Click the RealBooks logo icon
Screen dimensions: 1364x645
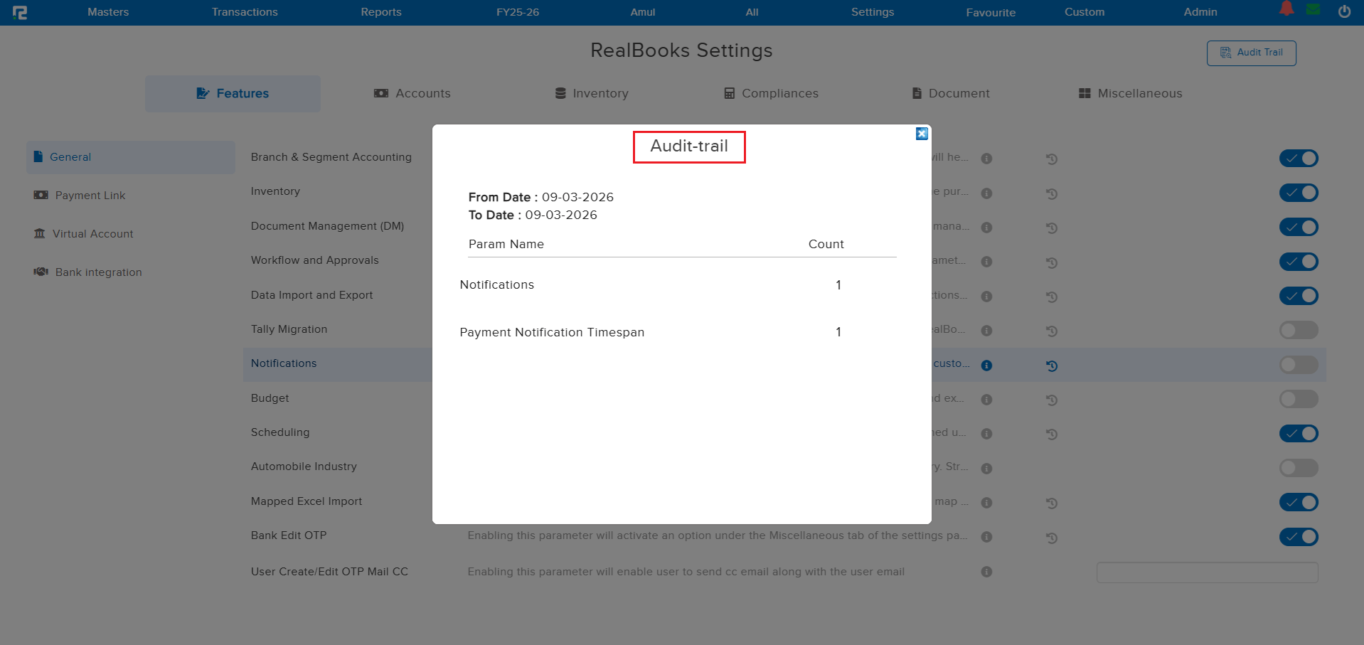point(21,12)
